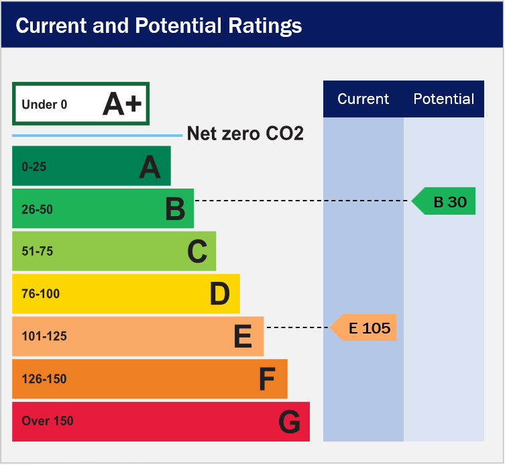Click the blue net zero line
The image size is (505, 465).
pyautogui.click(x=97, y=136)
